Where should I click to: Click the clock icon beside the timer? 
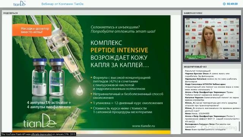(224, 4)
